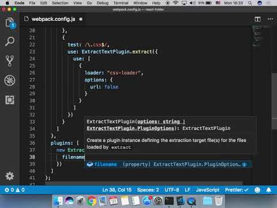Change the LF end-of-line sequence
The height and width of the screenshot is (208, 277).
click(188, 190)
